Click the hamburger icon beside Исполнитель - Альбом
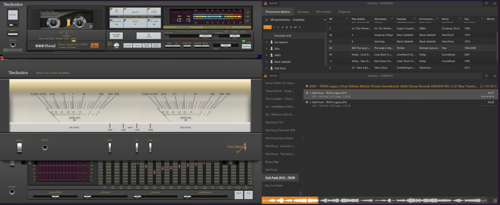Viewport: 500px width, 205px height. (266, 20)
